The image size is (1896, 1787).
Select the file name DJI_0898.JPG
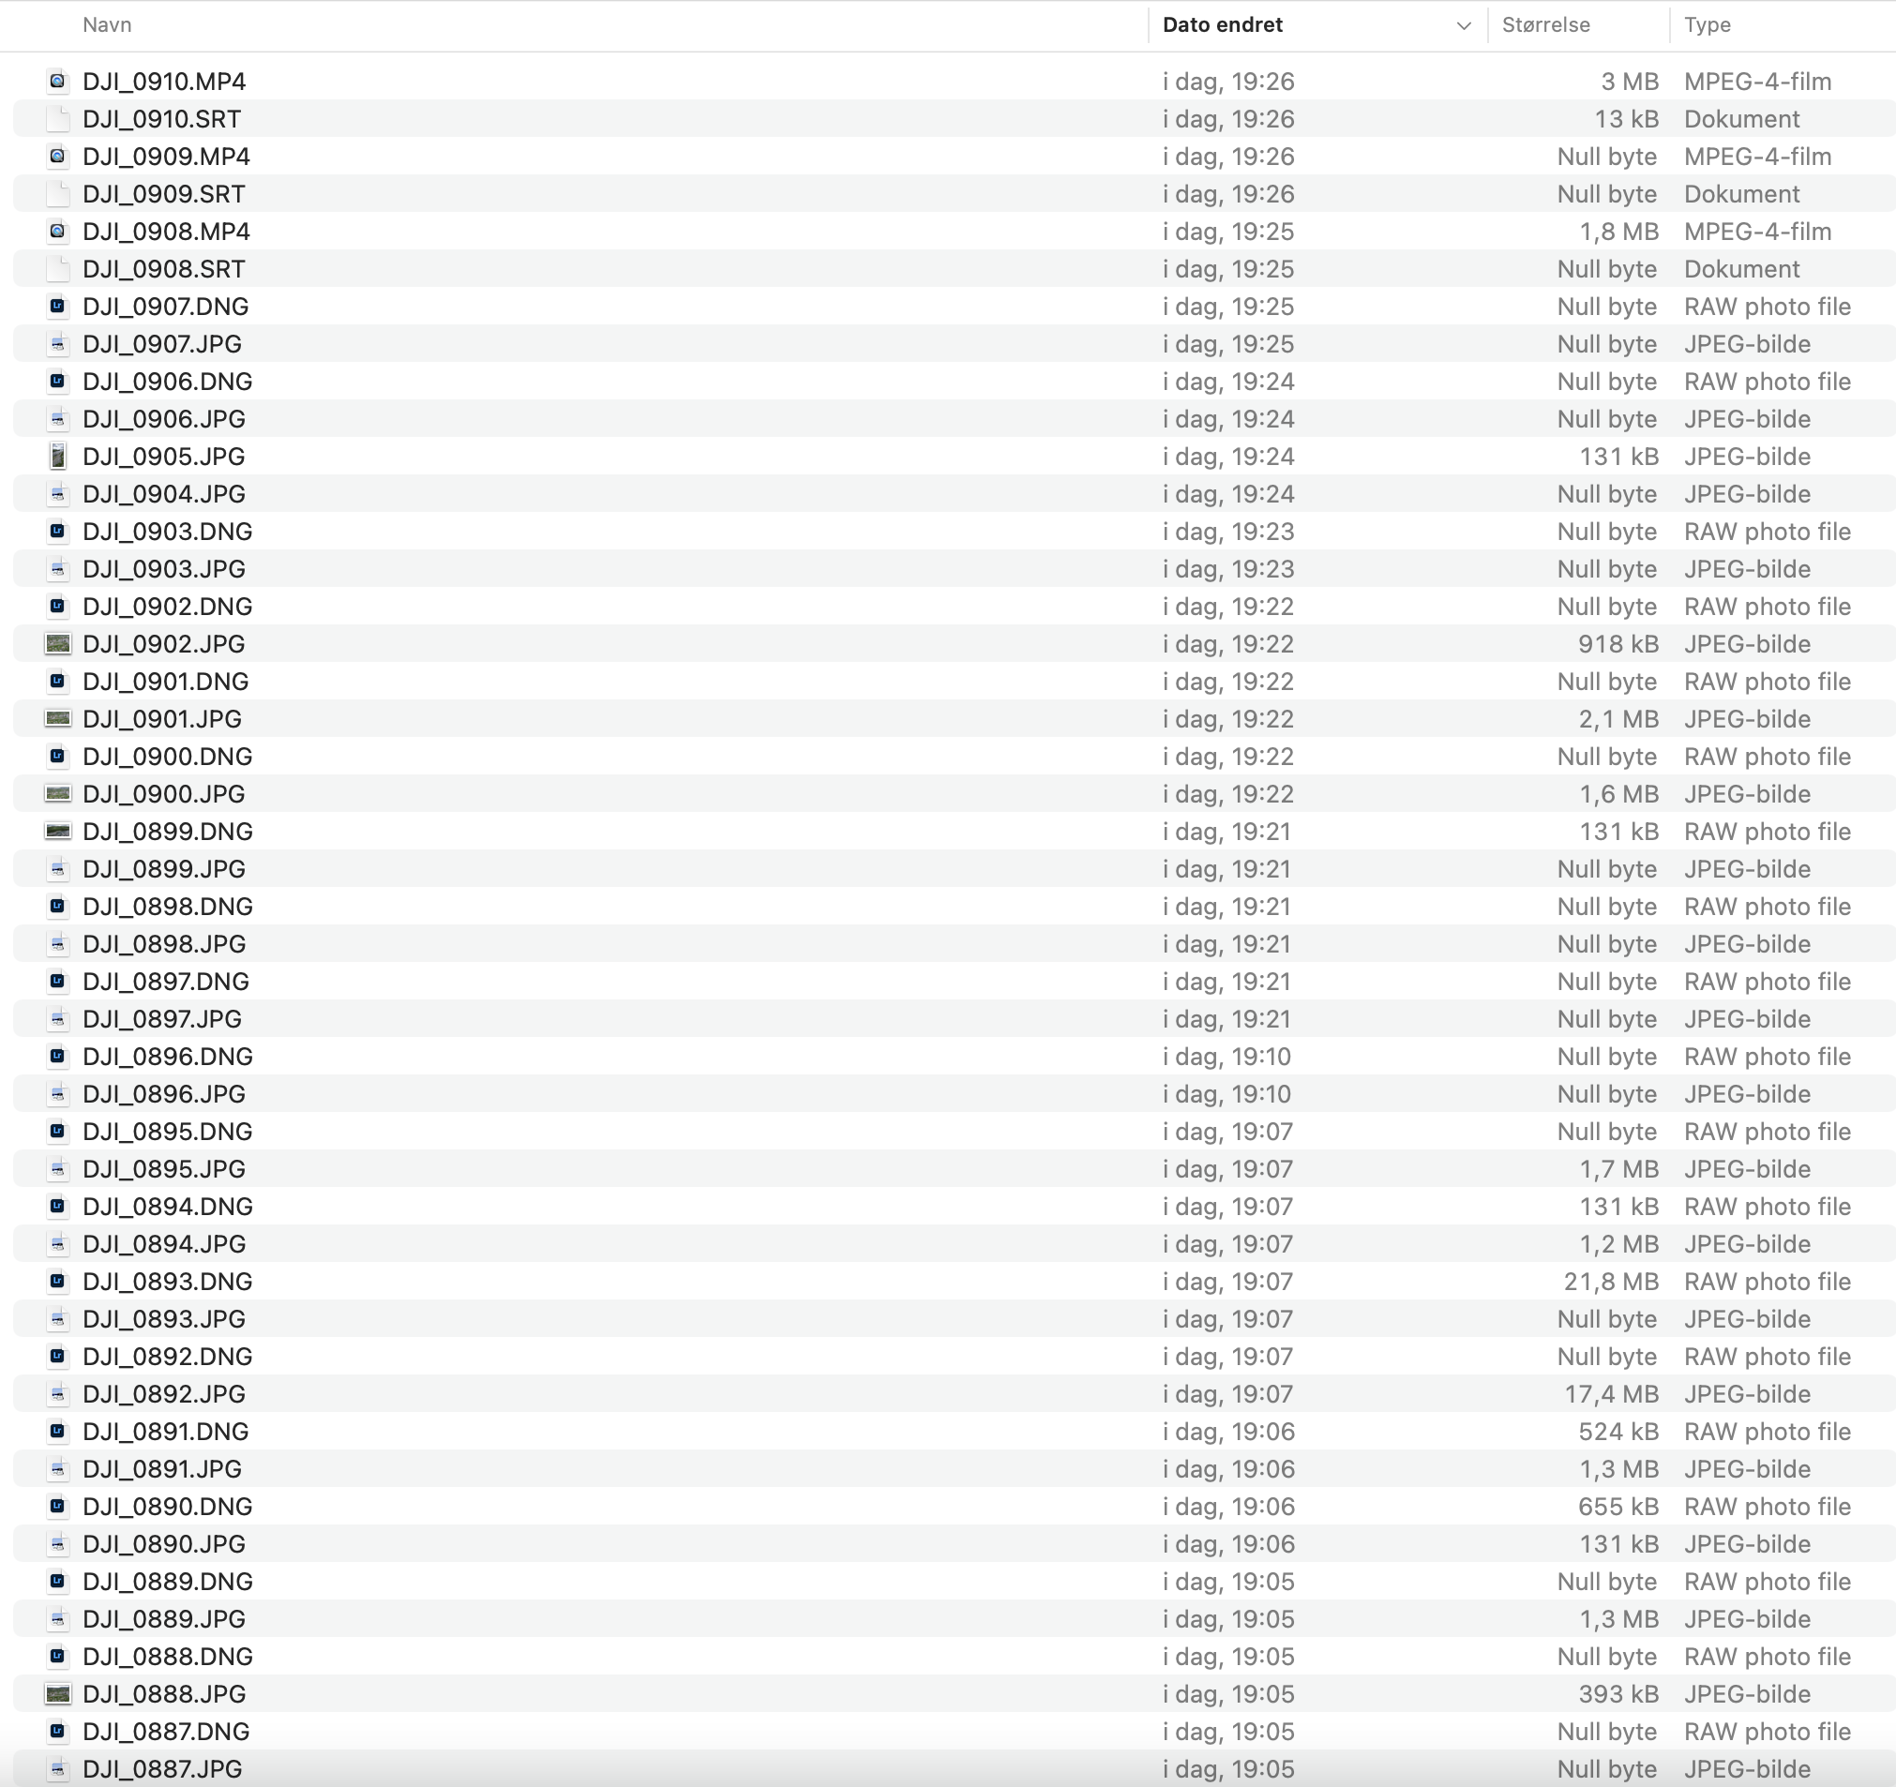(164, 944)
